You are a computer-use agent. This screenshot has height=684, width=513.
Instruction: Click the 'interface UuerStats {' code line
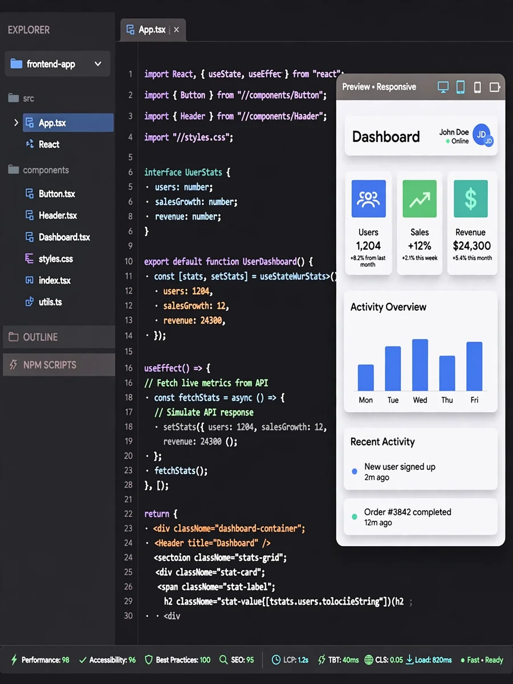(187, 172)
